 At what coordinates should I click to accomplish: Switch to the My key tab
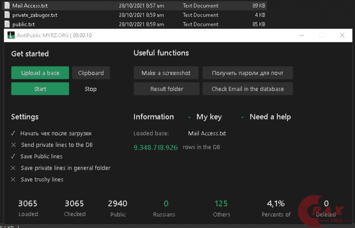point(209,117)
